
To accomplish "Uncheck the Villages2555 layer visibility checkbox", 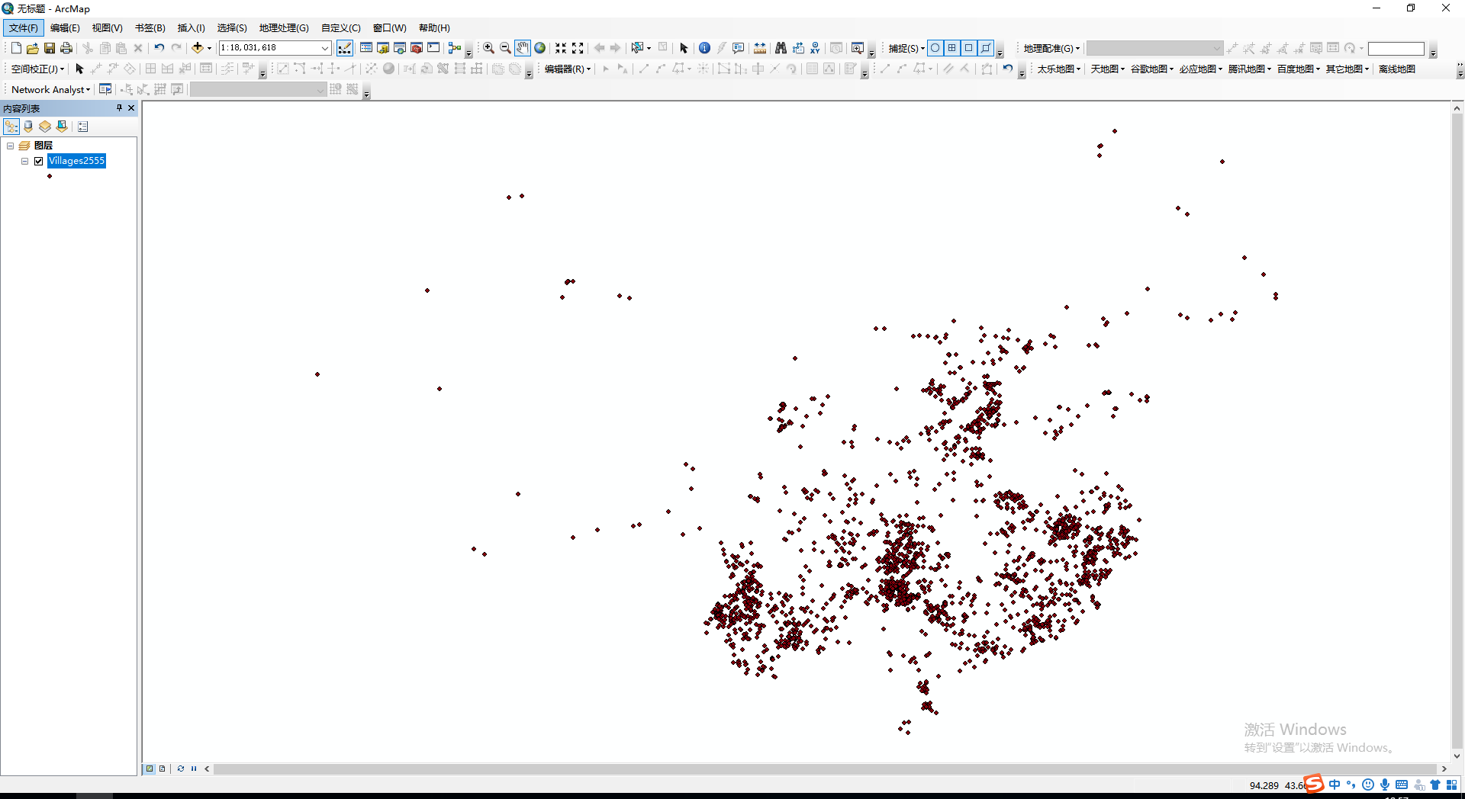I will (x=39, y=161).
